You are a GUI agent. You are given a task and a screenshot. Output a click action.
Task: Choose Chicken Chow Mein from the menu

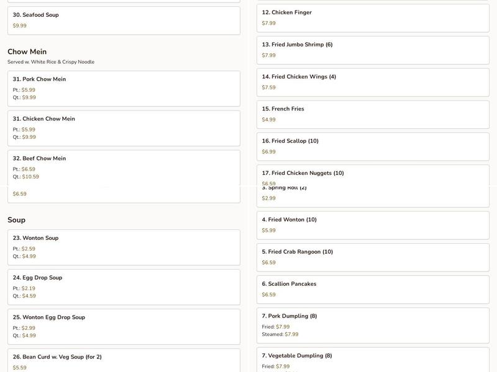coord(124,128)
